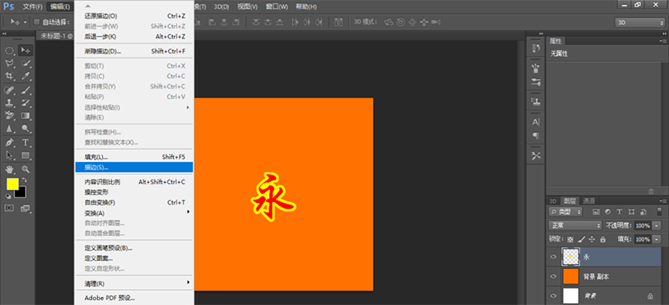
Task: Toggle lock all padlock icon
Action: pos(602,239)
